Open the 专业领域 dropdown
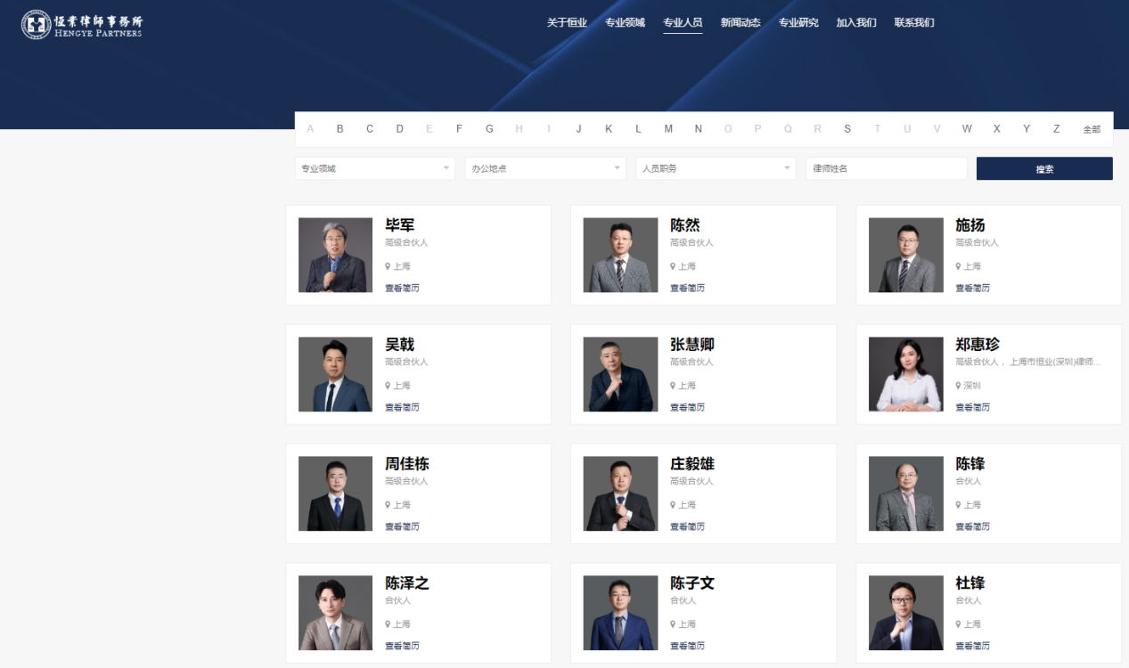Screen dimensions: 1129x668 coord(374,167)
